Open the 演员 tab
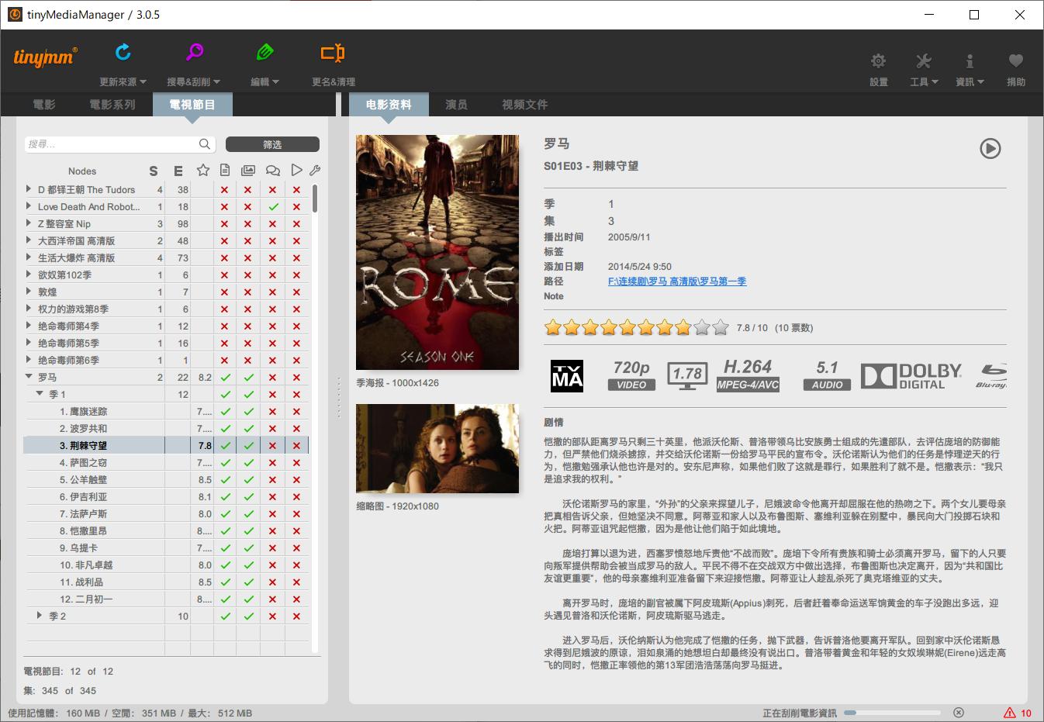Screen dimensions: 1044x722 click(456, 105)
